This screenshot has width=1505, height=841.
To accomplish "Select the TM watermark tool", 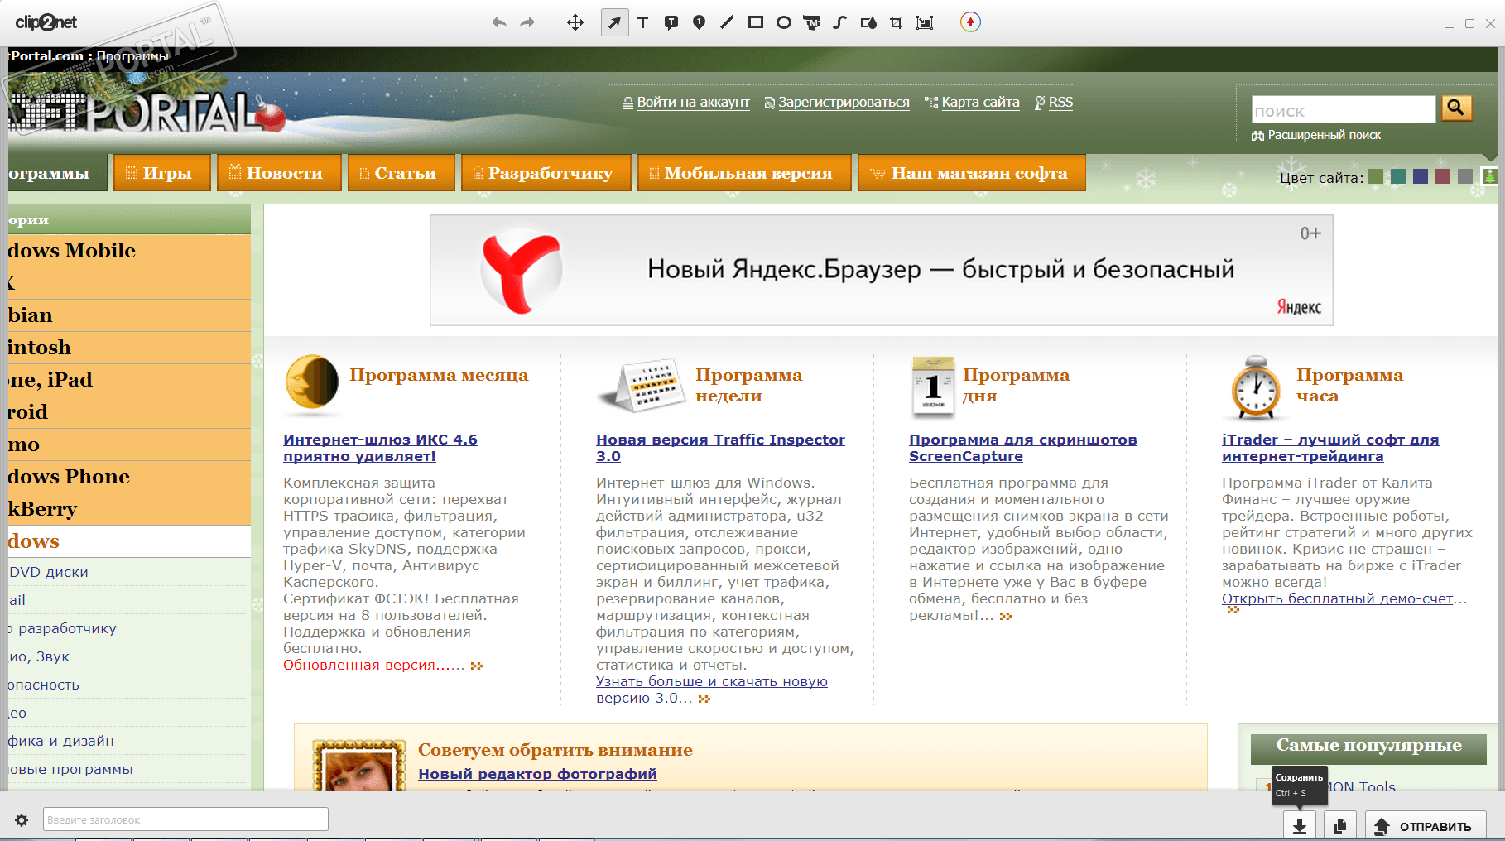I will [x=812, y=22].
